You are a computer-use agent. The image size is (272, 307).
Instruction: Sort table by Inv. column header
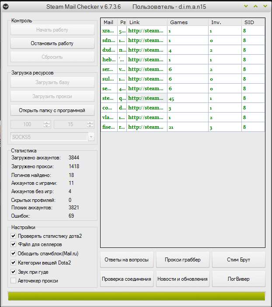[225, 22]
